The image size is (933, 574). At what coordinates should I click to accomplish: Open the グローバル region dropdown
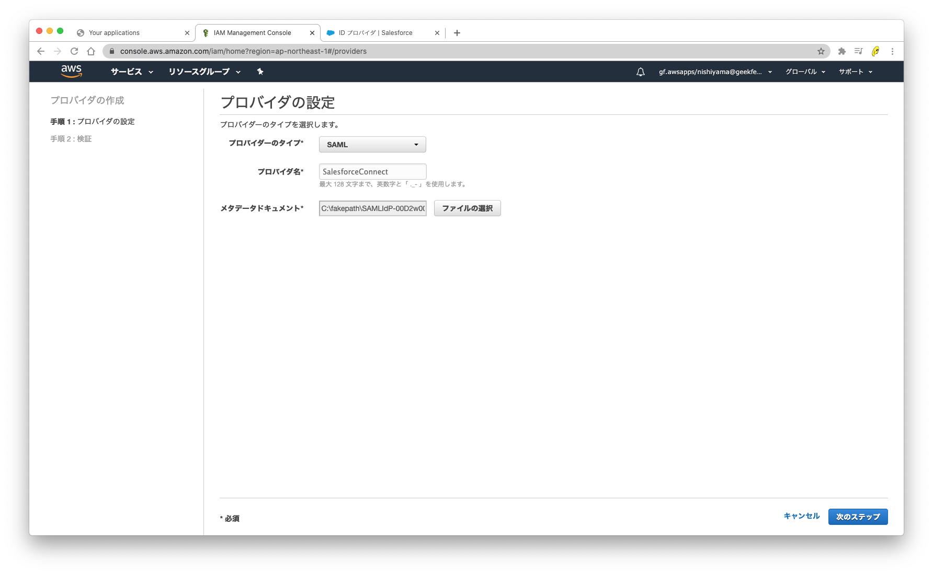tap(805, 72)
